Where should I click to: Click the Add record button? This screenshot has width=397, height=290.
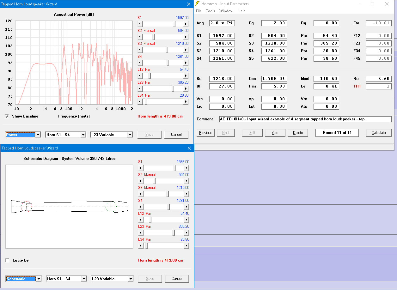tap(275, 133)
